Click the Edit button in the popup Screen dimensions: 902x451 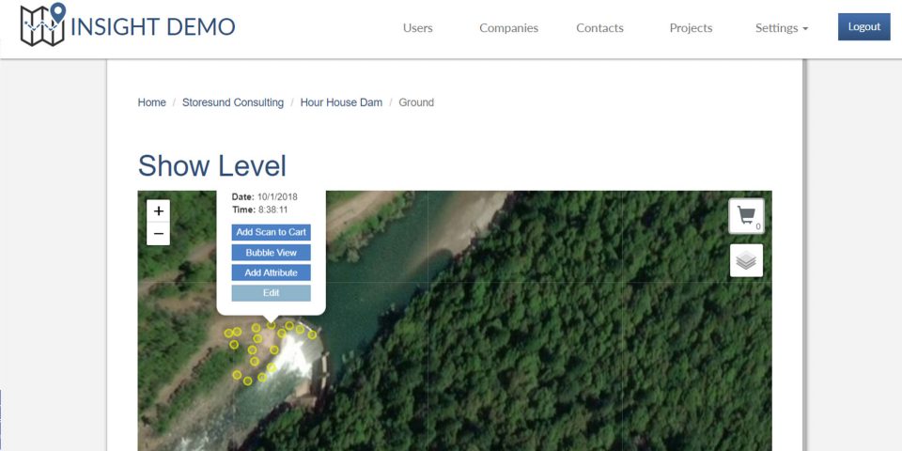click(x=271, y=293)
